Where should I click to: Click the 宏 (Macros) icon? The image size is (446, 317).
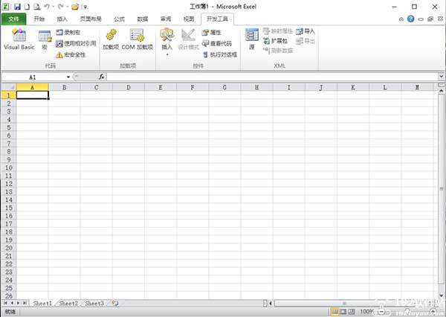click(x=45, y=39)
